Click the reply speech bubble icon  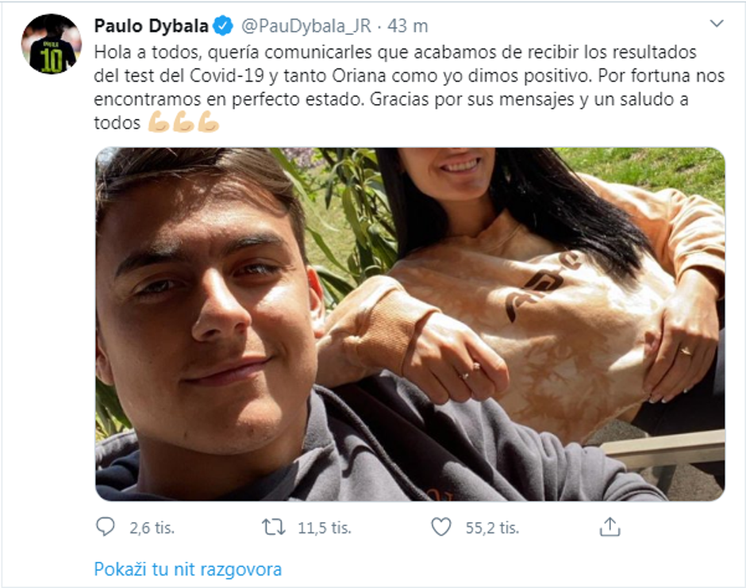tap(105, 527)
